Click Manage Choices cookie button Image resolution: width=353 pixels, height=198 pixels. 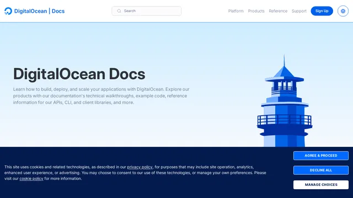click(321, 185)
